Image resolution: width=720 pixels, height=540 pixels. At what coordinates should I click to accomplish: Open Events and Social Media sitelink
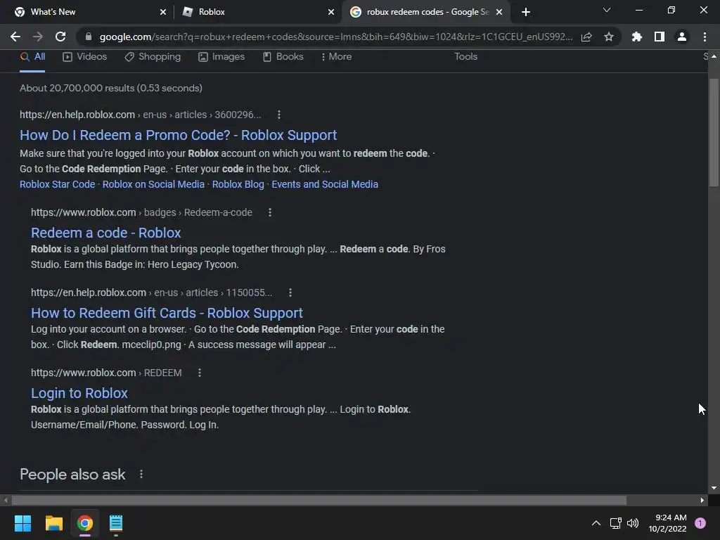tap(325, 184)
